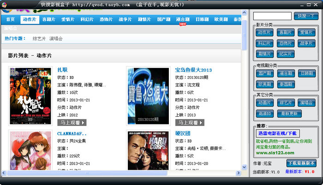Click the horizontal scroll right arrow
Viewport: 323px width, 185px height.
(239, 173)
